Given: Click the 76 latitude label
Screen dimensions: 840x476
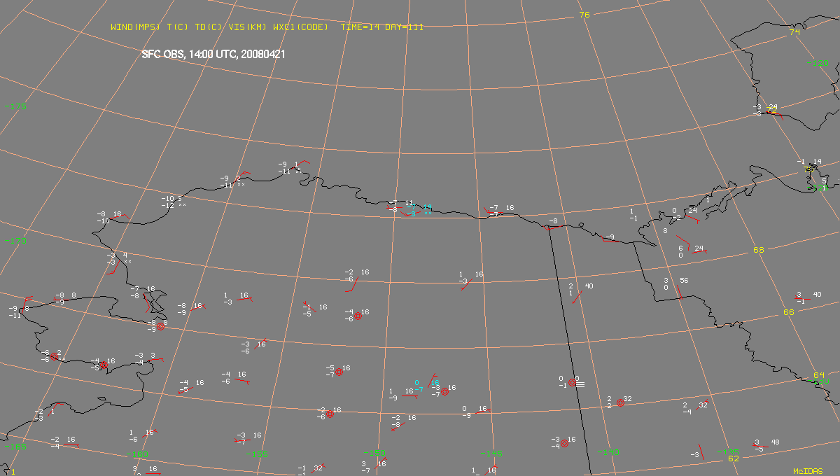Looking at the screenshot, I should [584, 15].
